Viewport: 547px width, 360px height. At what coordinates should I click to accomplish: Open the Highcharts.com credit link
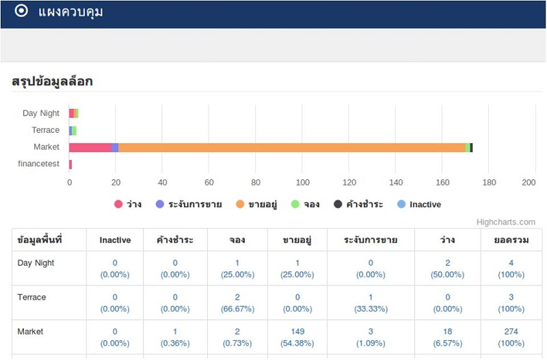(x=506, y=222)
